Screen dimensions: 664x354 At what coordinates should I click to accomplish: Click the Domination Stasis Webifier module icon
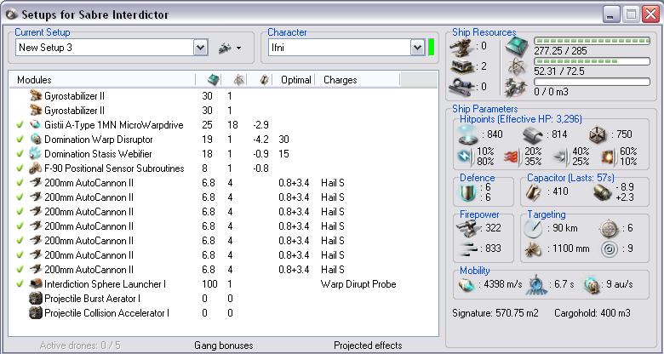tap(35, 154)
